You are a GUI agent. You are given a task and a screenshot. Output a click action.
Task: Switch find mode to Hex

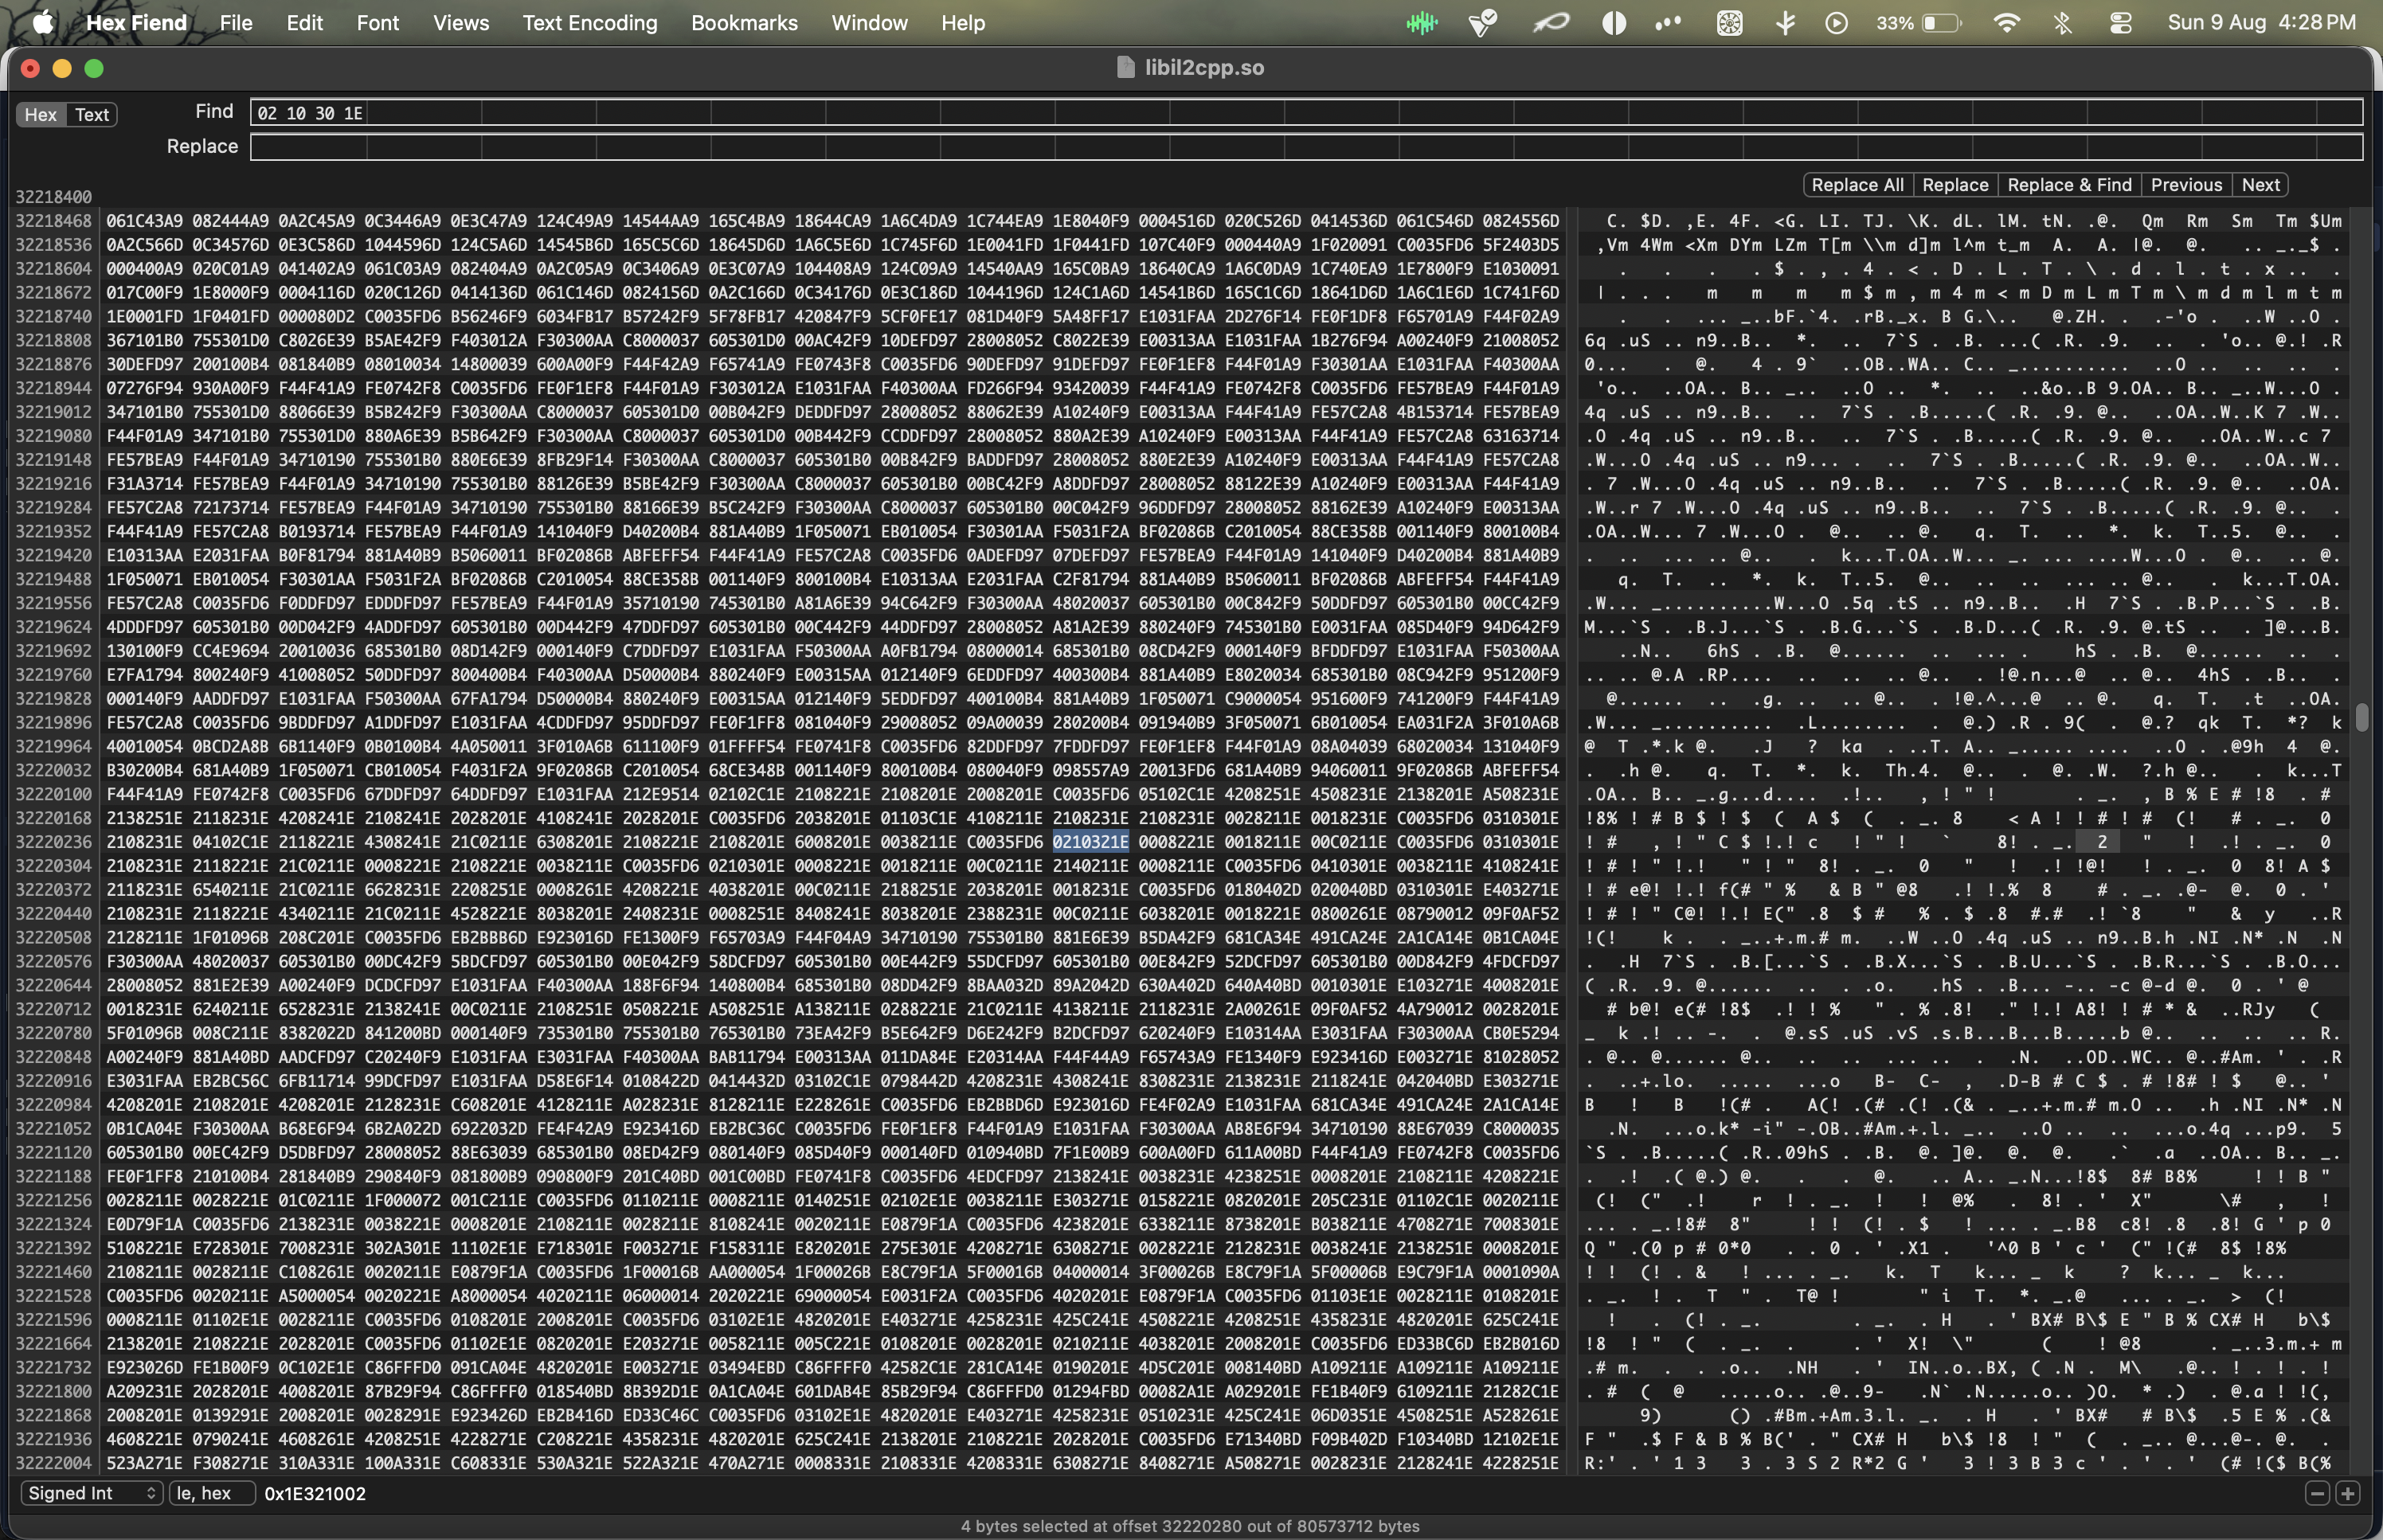point(40,114)
